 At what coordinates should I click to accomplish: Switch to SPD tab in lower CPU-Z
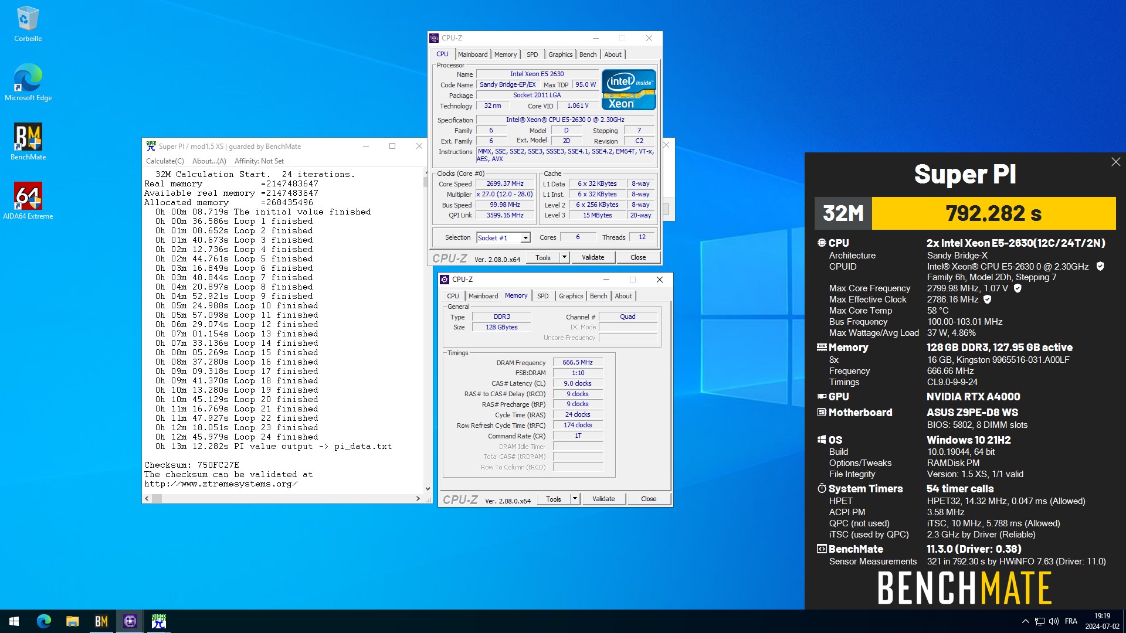(x=543, y=296)
